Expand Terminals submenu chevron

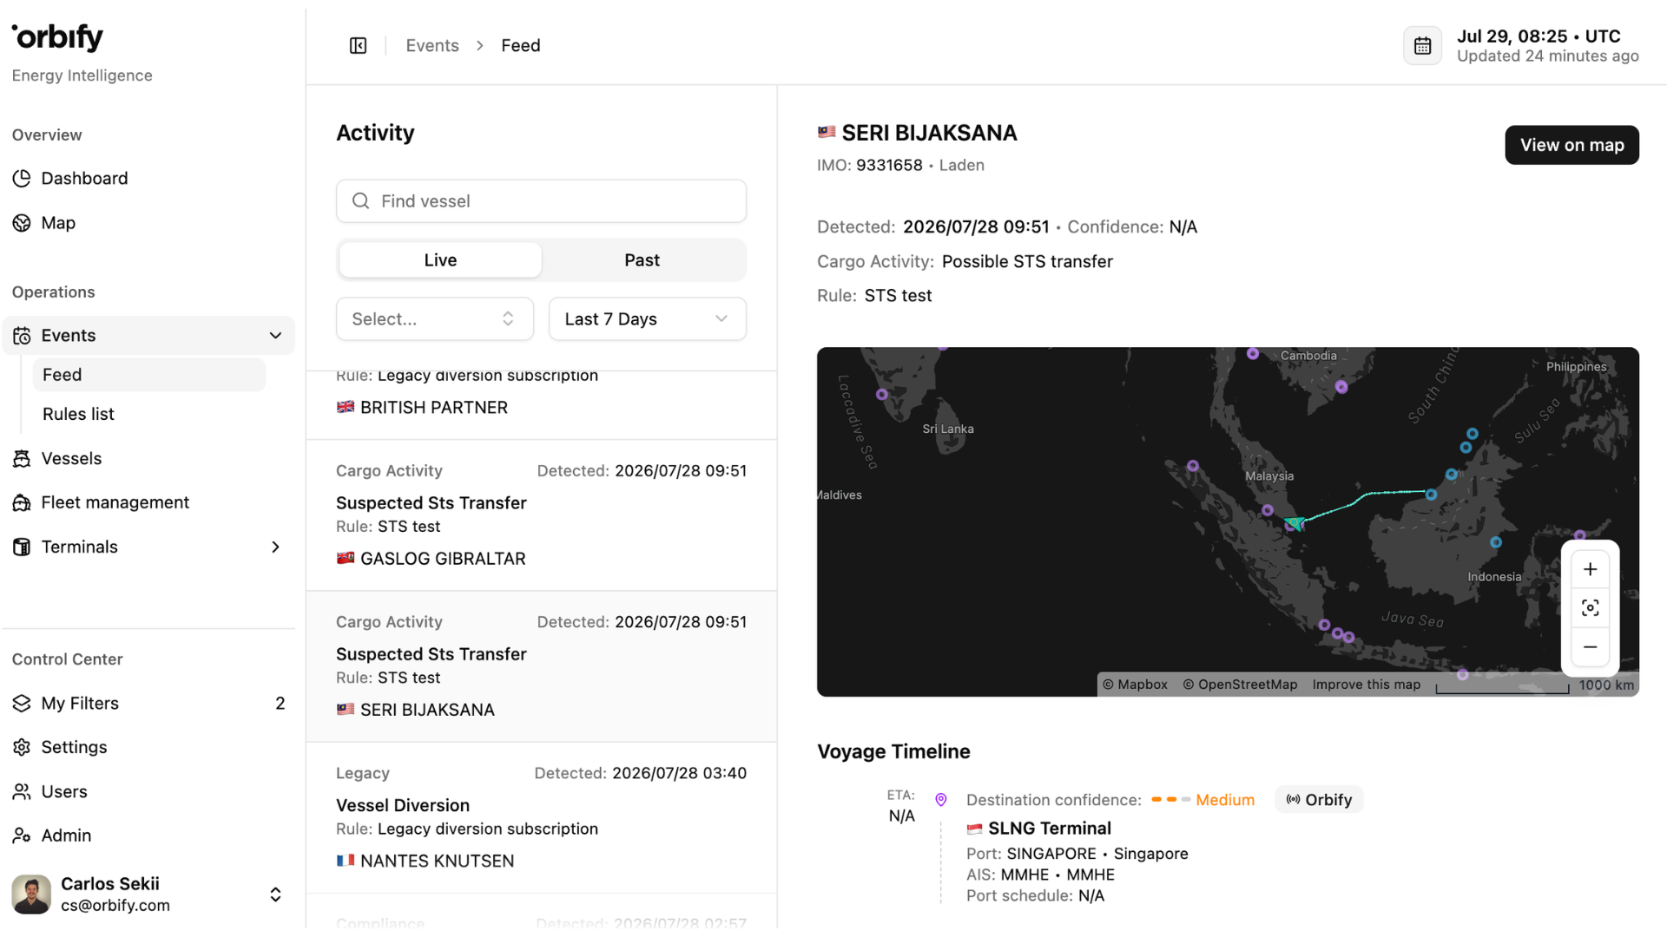(275, 547)
